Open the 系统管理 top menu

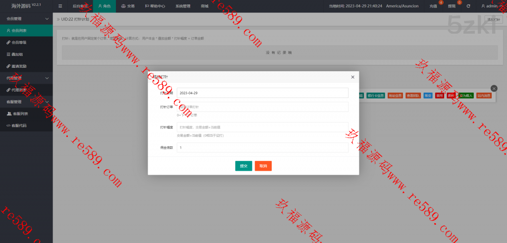pos(183,6)
